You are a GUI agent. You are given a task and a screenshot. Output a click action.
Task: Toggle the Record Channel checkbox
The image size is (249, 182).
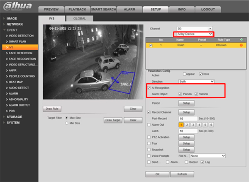[x=149, y=112]
